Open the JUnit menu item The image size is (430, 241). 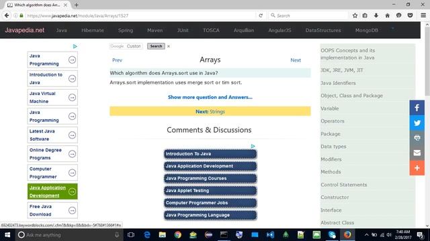[183, 30]
